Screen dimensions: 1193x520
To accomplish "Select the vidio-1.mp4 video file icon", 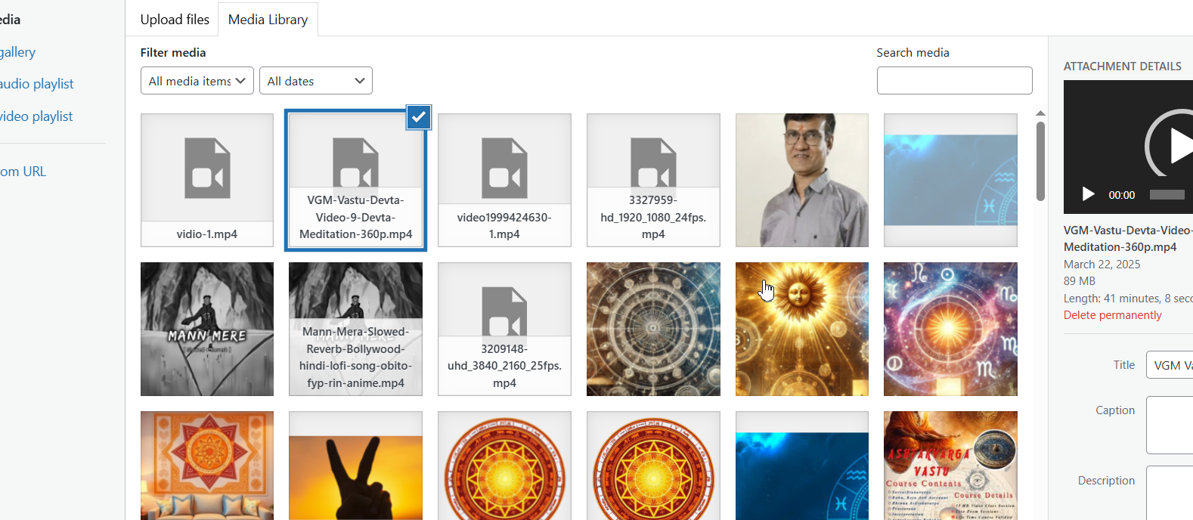I will 206,169.
